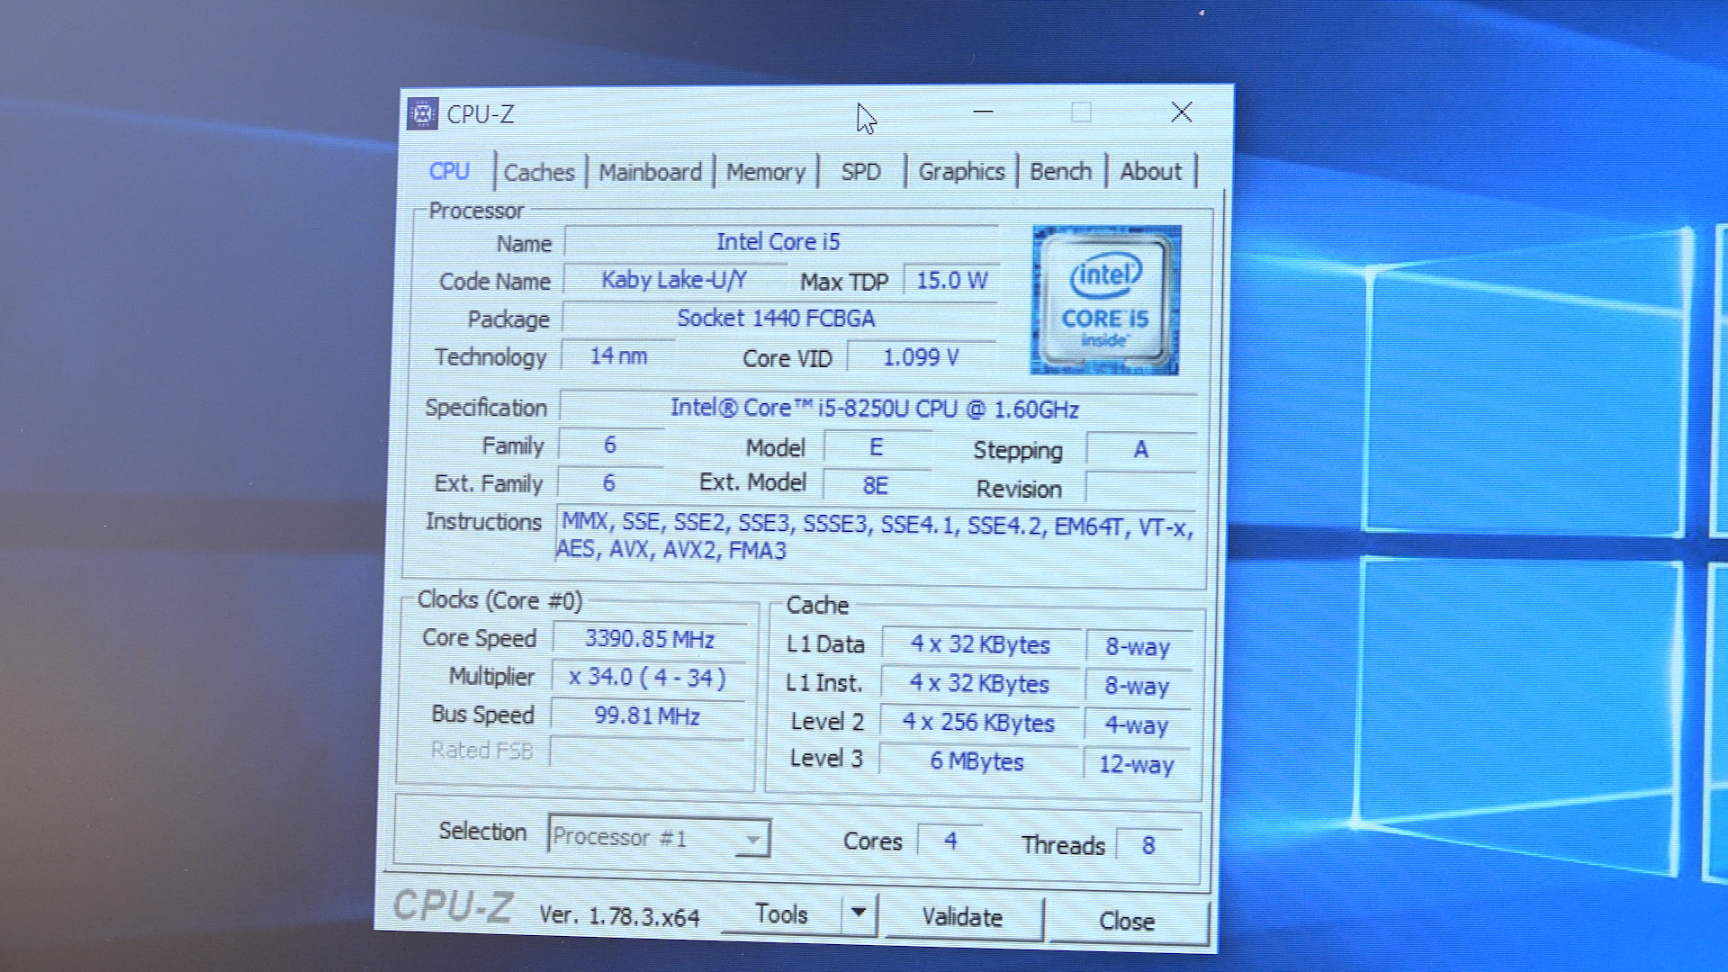Click the Core Speed value '3390.85 MHz'
The height and width of the screenshot is (972, 1728).
point(649,639)
